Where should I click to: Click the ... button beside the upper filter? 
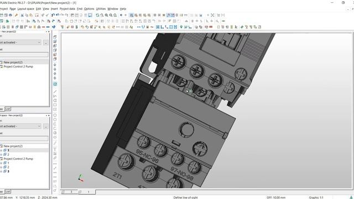(x=46, y=43)
